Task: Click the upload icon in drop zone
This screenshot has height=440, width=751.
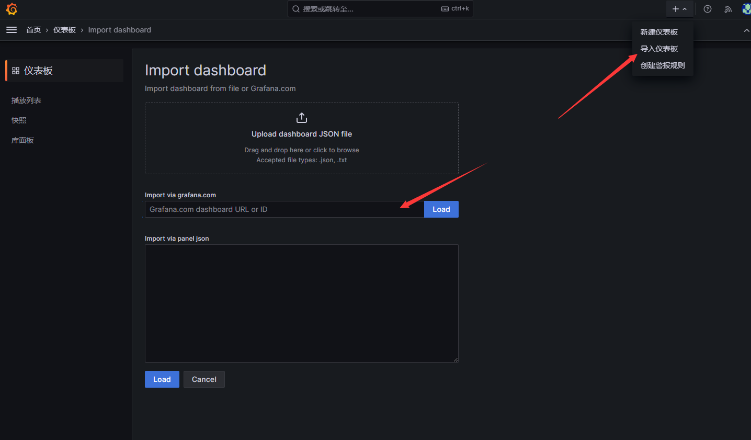Action: (x=302, y=118)
